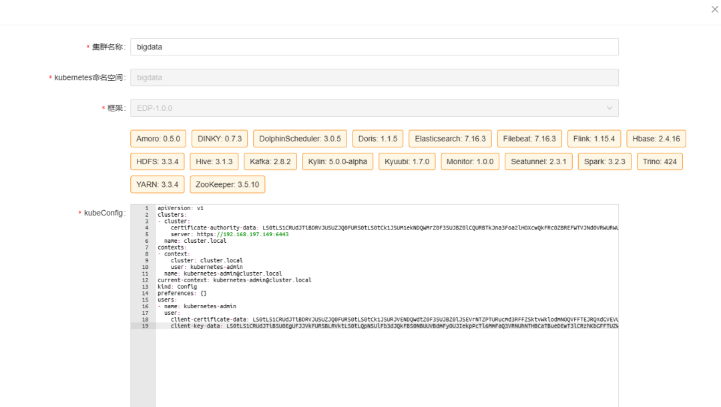Click the HDFS: 3.3.4 tag

click(x=158, y=161)
